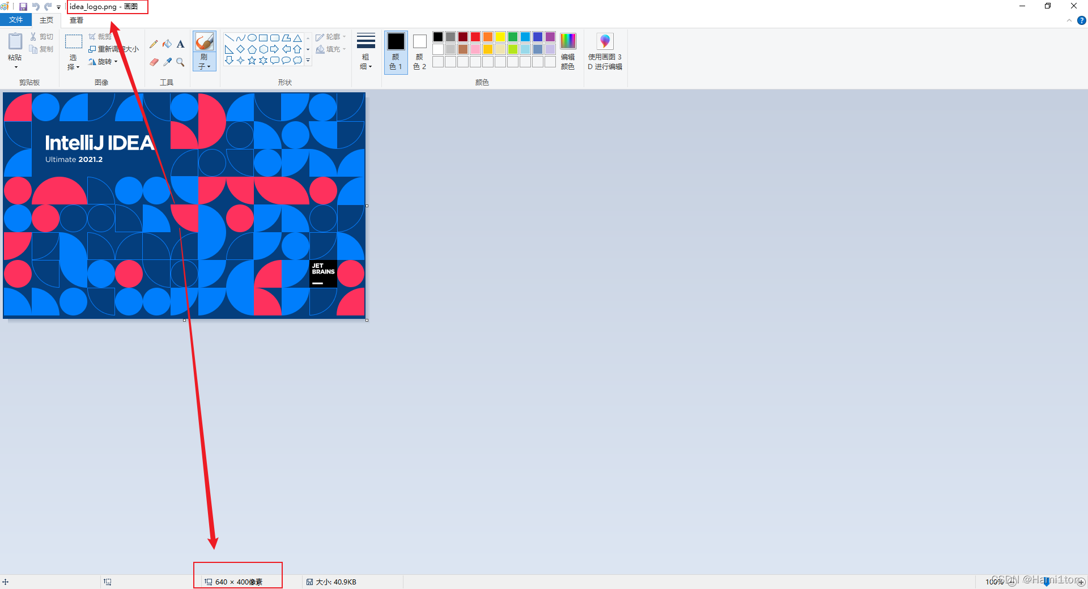Pick the Triangle shape
1088x589 pixels.
297,38
